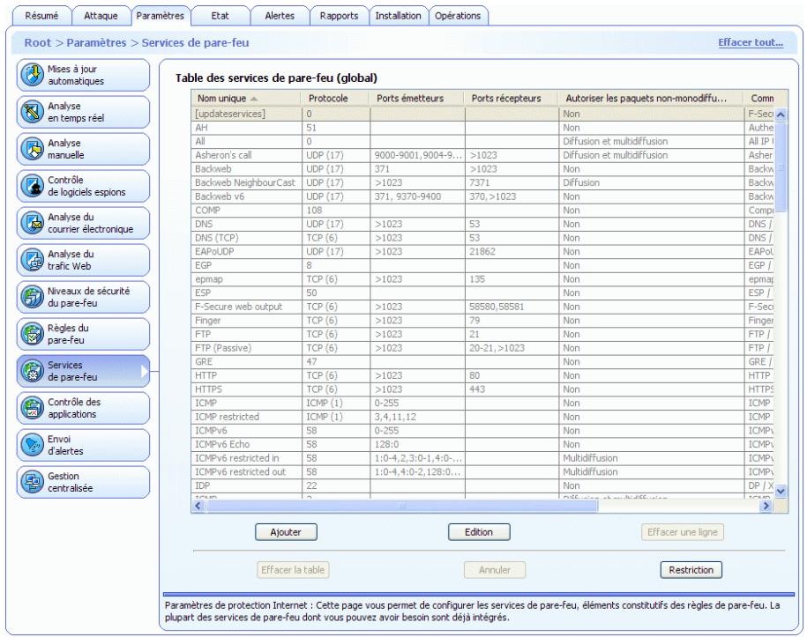
Task: Click the Analyse manuelle icon
Action: (32, 149)
